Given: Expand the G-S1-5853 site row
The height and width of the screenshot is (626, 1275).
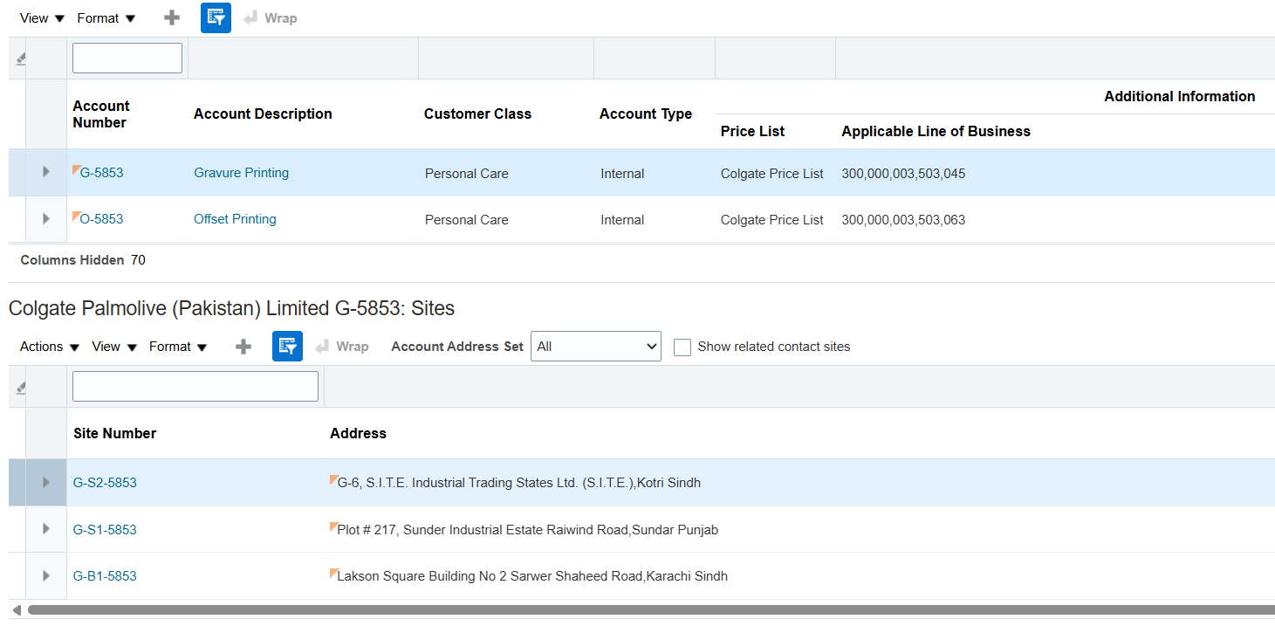Looking at the screenshot, I should [x=46, y=529].
